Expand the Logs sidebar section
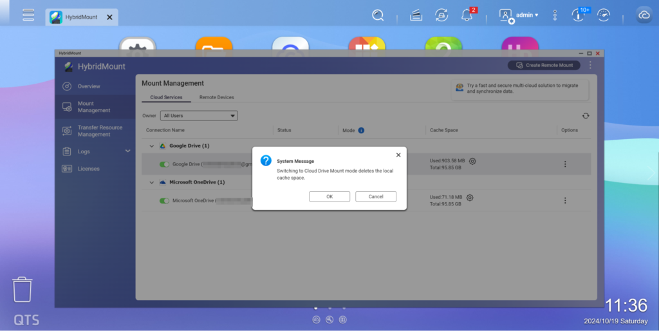Viewport: 659px width, 331px height. pyautogui.click(x=127, y=151)
